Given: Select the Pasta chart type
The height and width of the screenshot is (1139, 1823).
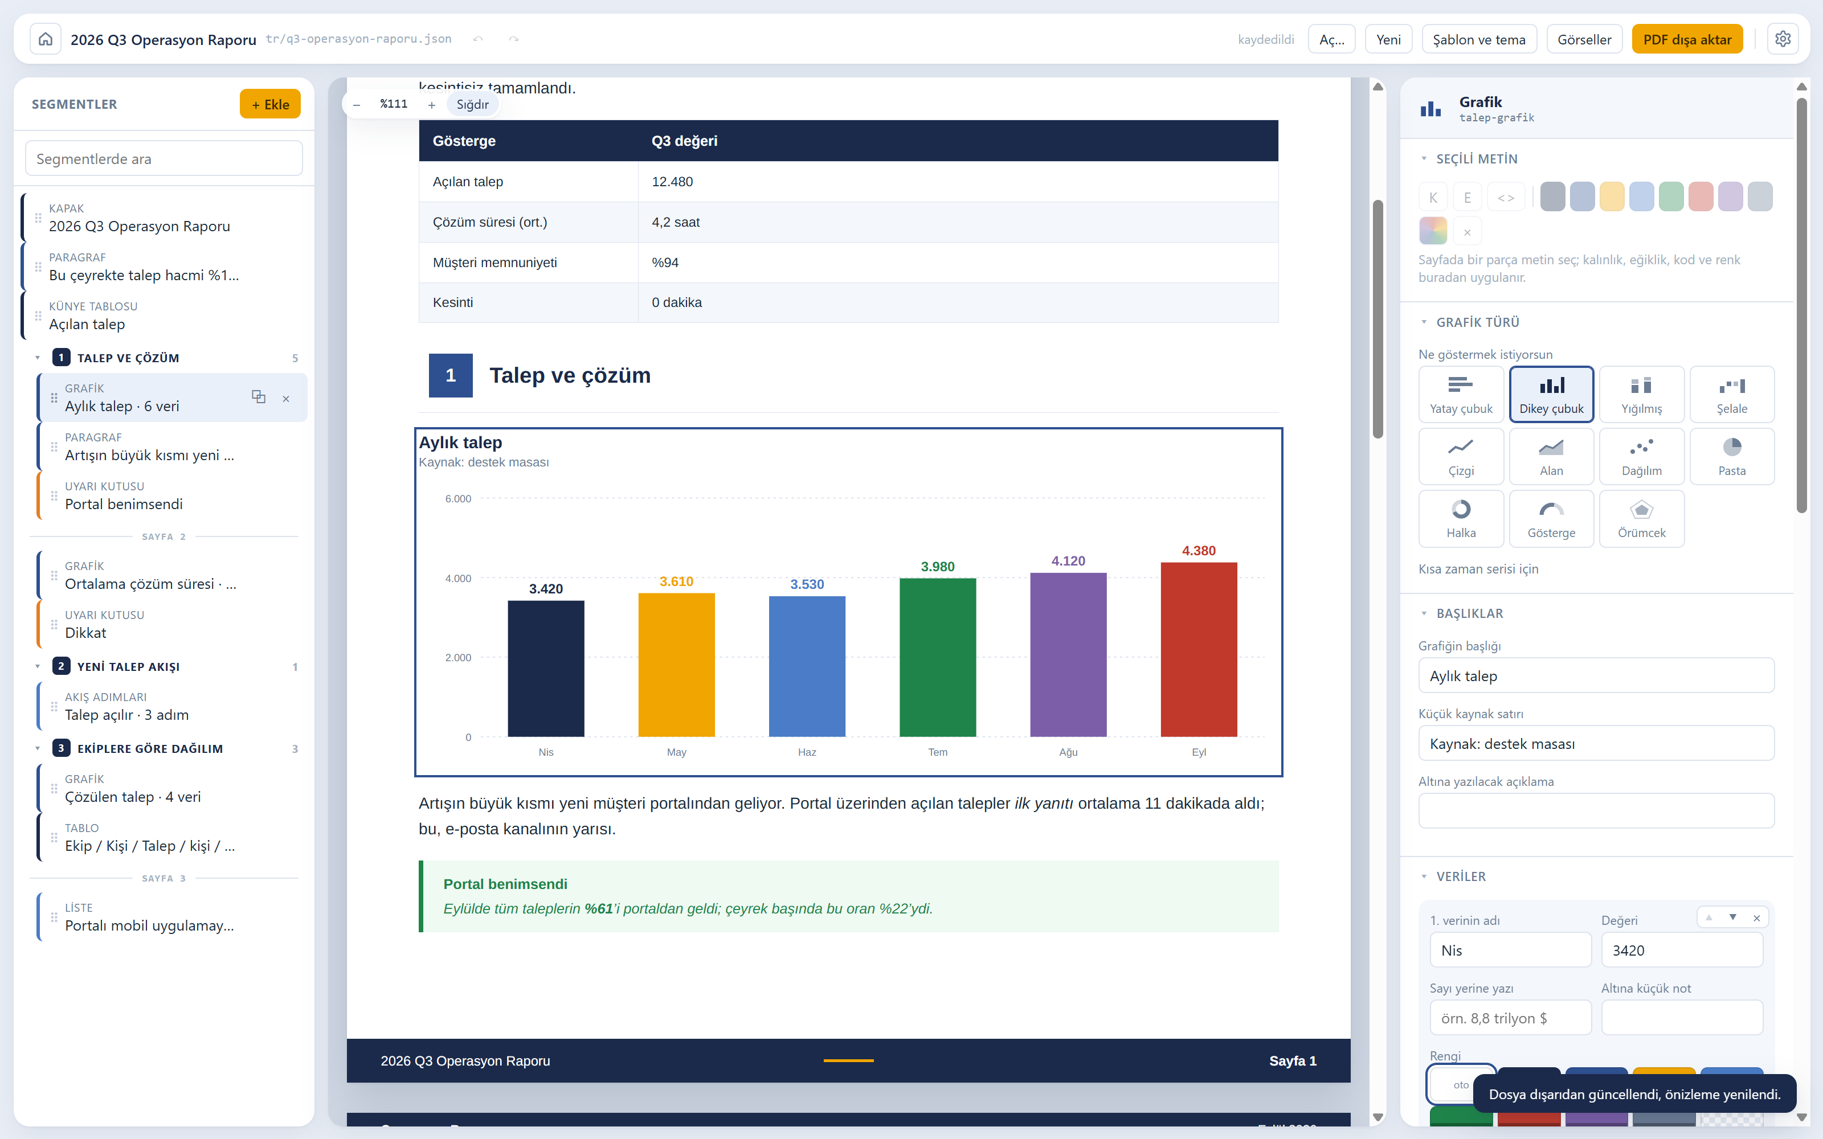Looking at the screenshot, I should point(1732,457).
